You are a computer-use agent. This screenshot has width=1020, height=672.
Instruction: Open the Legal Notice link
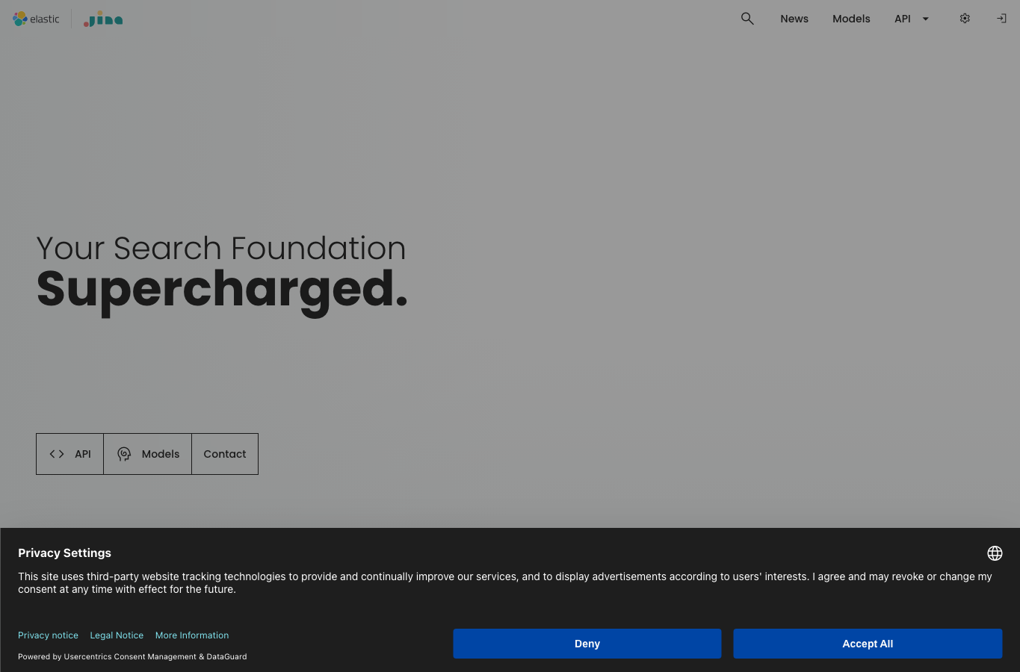tap(117, 635)
